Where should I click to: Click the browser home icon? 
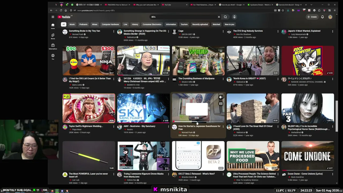coord(66,10)
